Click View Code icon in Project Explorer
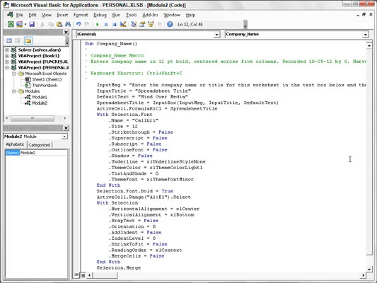Image resolution: width=377 pixels, height=283 pixels. point(9,40)
